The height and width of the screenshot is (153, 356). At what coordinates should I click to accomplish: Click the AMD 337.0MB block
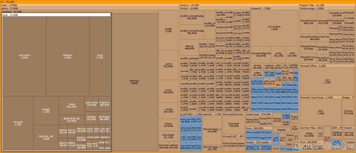pos(292,55)
